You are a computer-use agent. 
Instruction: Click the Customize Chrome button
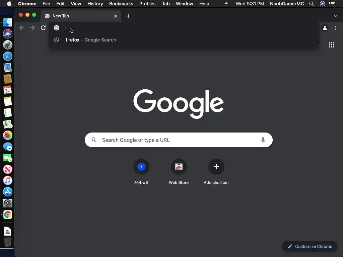[310, 246]
